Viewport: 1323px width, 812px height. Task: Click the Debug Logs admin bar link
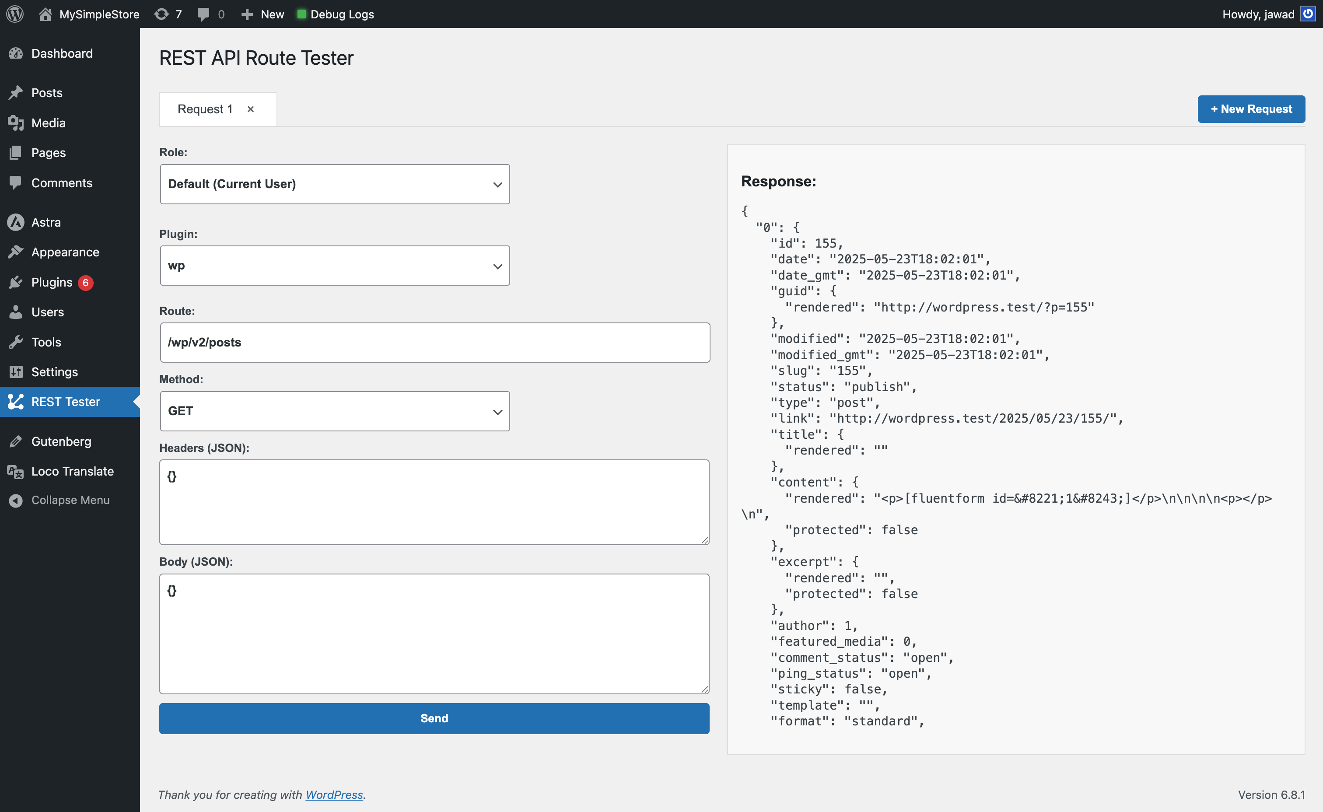pos(342,14)
